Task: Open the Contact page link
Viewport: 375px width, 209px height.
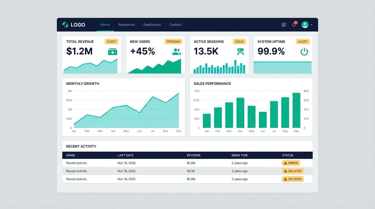Action: [175, 24]
